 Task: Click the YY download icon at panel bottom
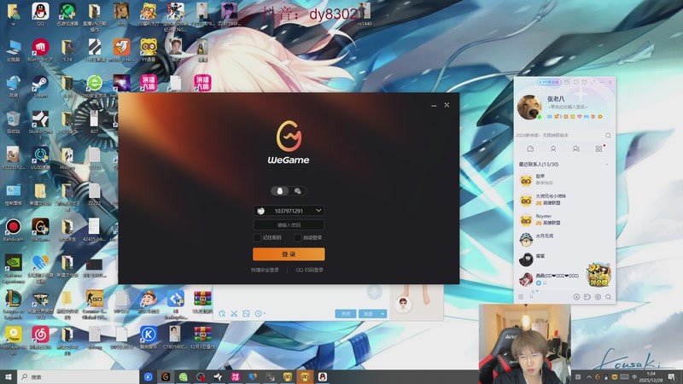coord(576,297)
